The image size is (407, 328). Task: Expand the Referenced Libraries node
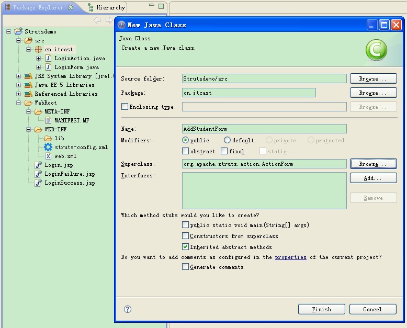pyautogui.click(x=18, y=94)
